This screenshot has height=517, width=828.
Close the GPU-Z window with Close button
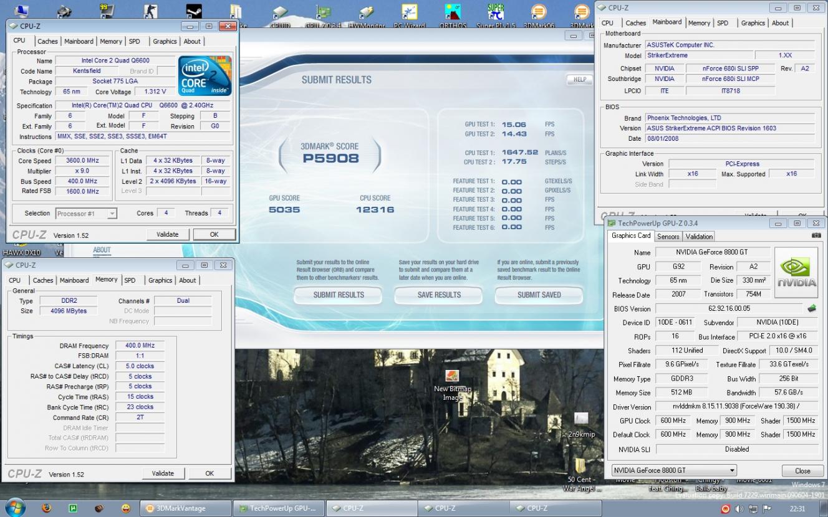pyautogui.click(x=802, y=471)
